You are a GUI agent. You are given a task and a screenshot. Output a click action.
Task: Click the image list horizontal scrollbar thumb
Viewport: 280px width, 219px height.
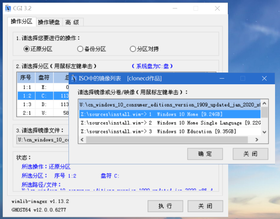click(167, 140)
